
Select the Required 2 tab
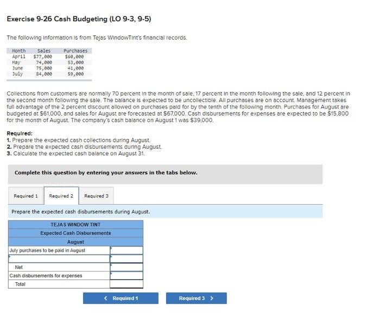tap(61, 195)
